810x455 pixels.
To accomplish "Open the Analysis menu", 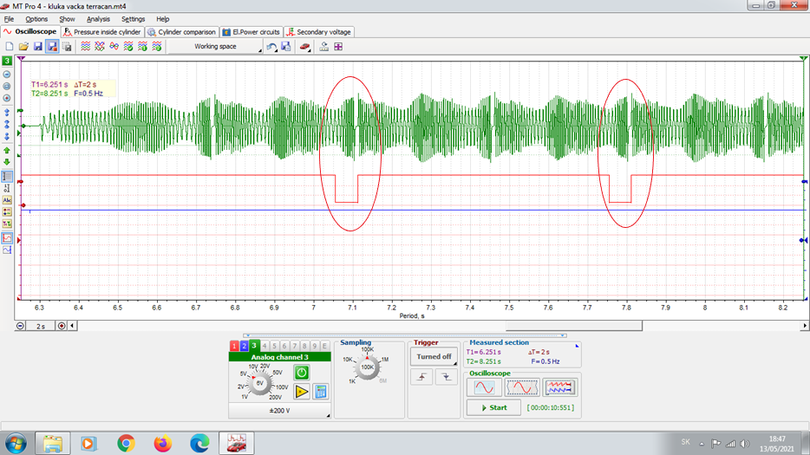I will tap(98, 19).
